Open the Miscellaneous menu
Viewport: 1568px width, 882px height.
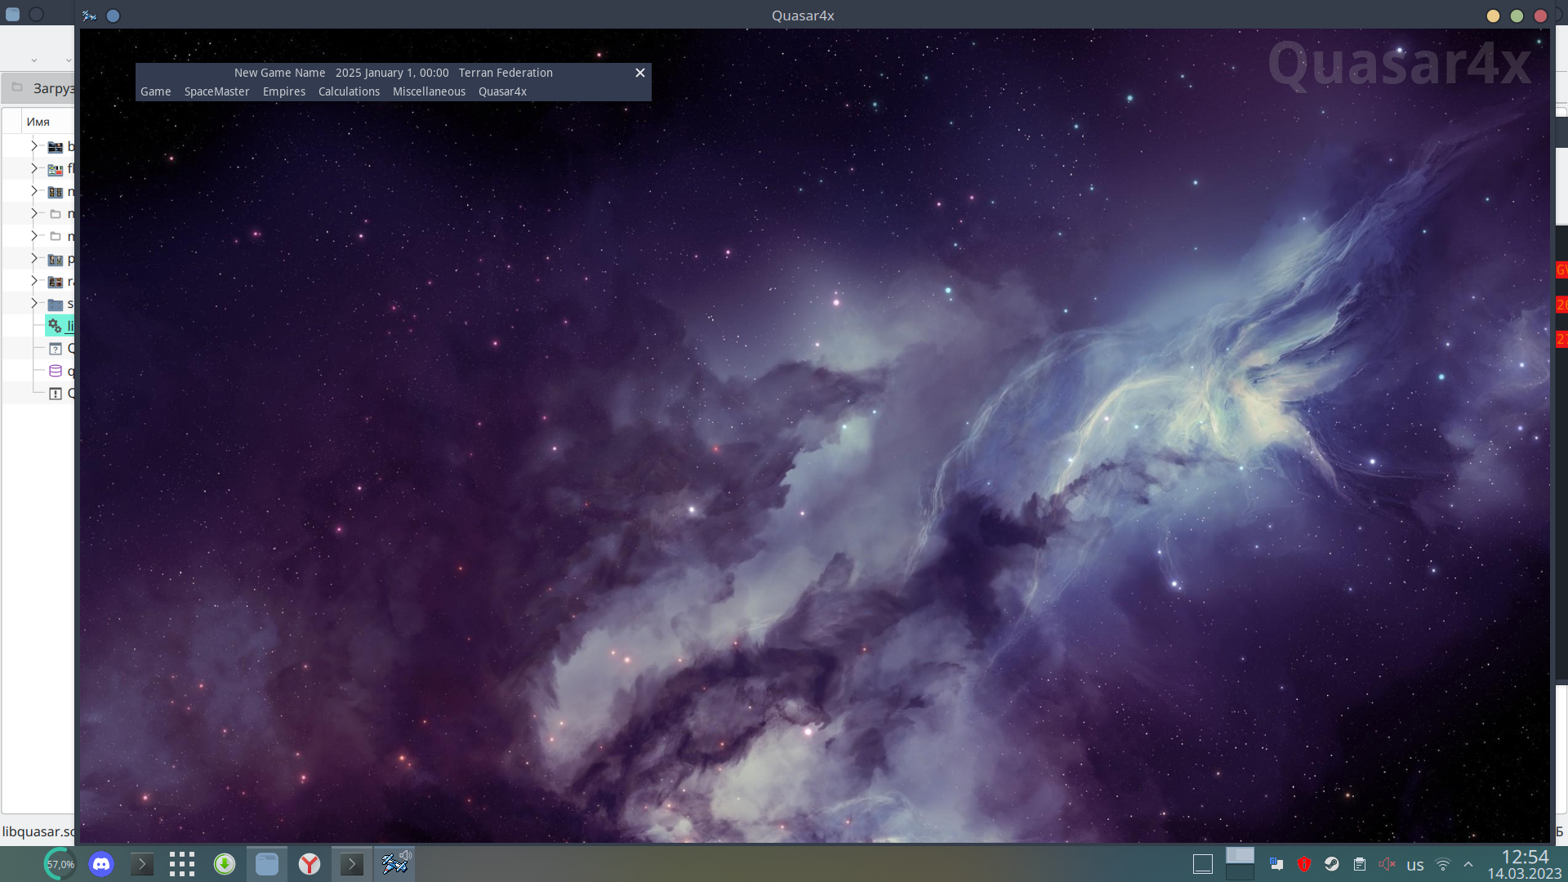point(429,91)
